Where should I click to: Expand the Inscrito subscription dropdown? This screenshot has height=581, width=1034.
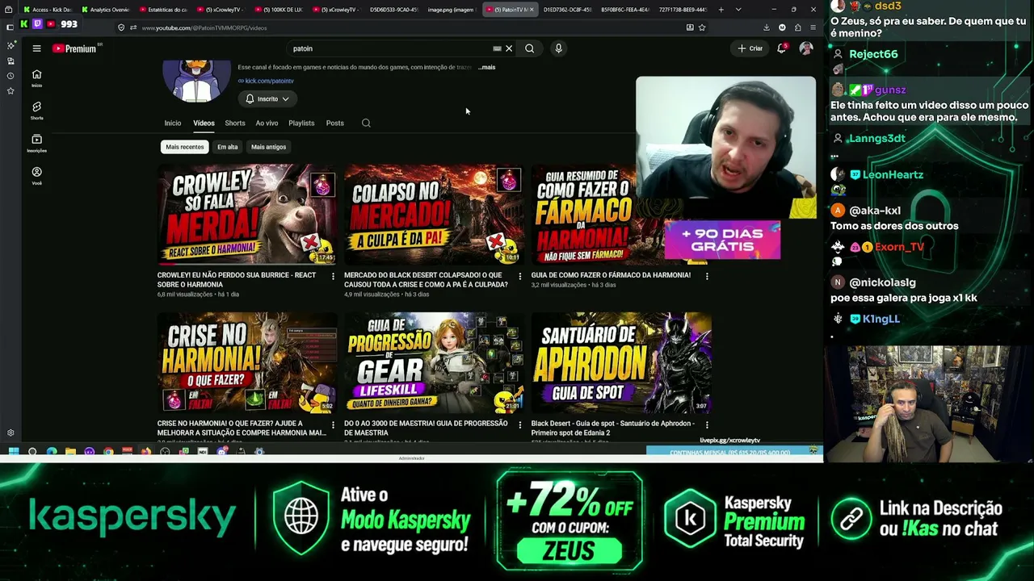click(267, 98)
